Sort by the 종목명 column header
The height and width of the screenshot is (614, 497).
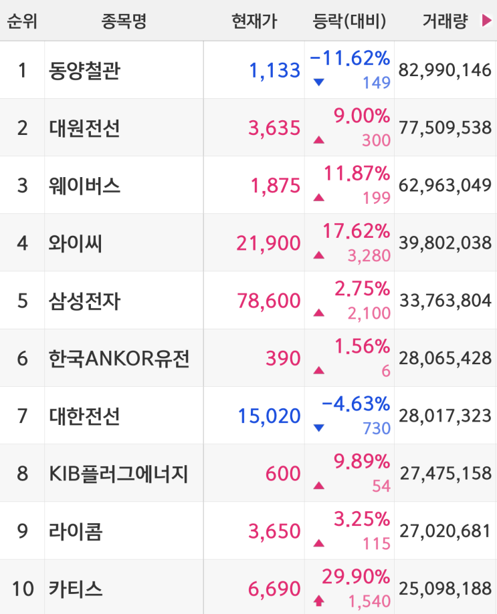click(124, 21)
